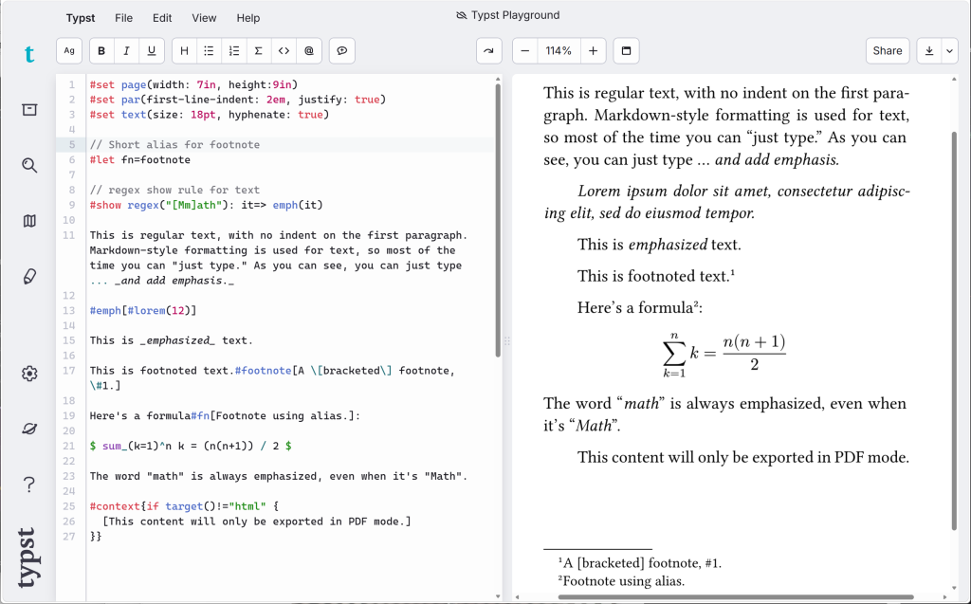
Task: Expand the export options dropdown arrow
Action: click(x=949, y=51)
